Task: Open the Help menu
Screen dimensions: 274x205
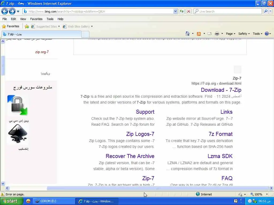Action: click(60, 19)
